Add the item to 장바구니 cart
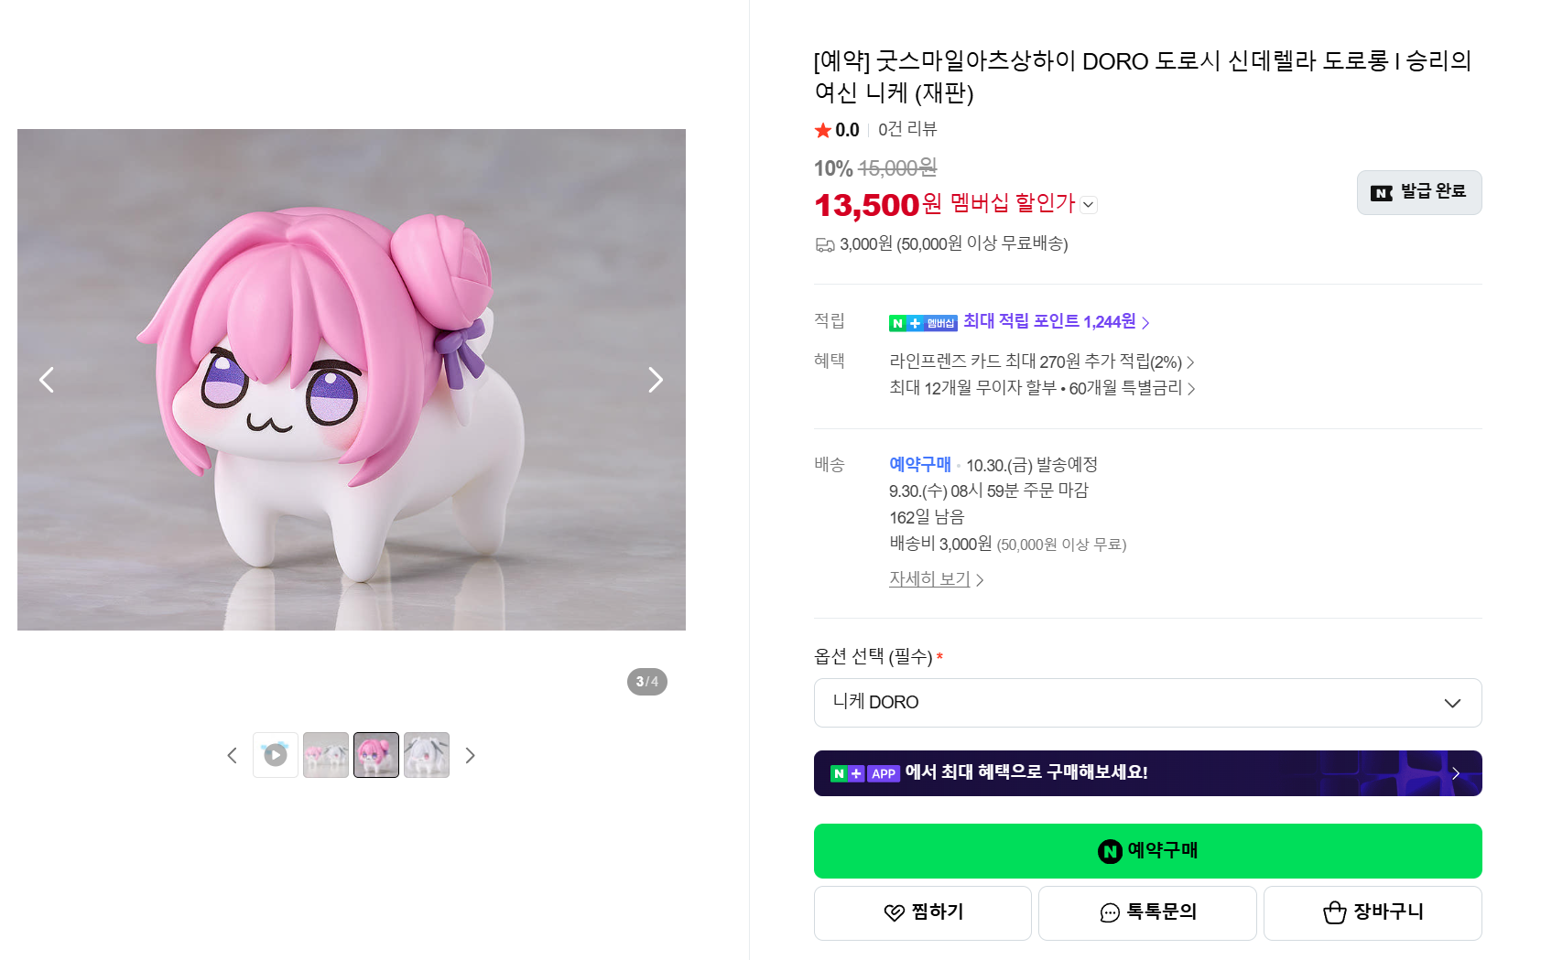 1372,912
